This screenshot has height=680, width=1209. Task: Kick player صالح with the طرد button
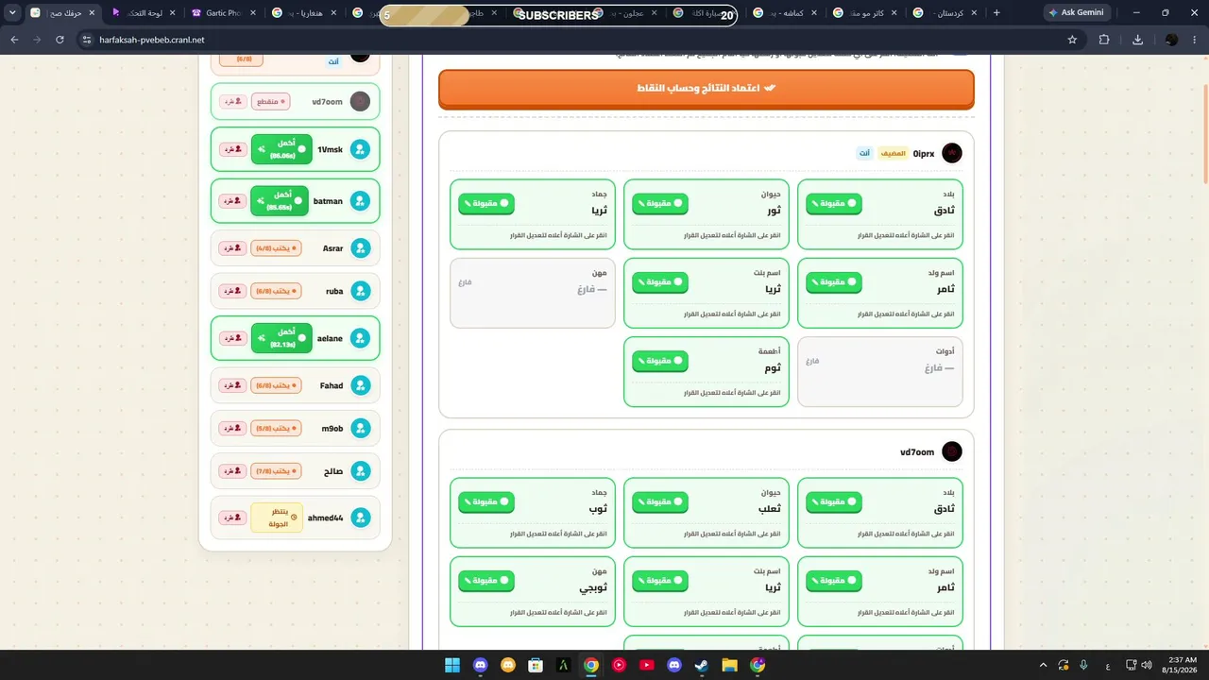pos(231,470)
